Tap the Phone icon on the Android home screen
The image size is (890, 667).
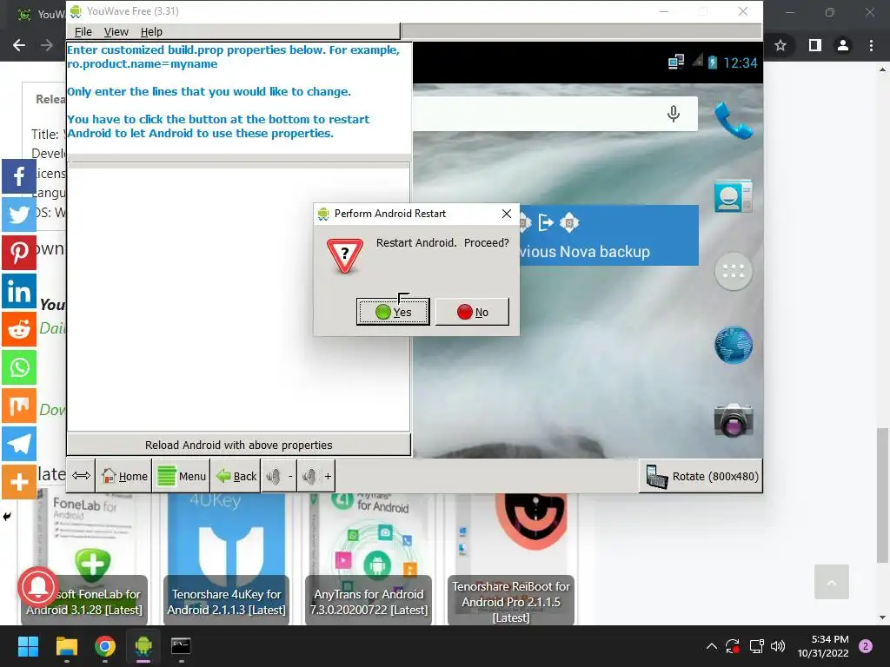click(x=734, y=120)
